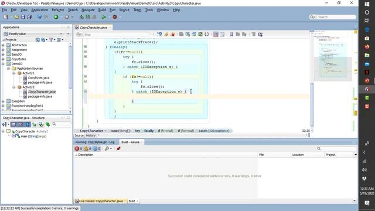375x211 pixels.
Task: Select package-info.java under Activity2
Action: coord(40,96)
